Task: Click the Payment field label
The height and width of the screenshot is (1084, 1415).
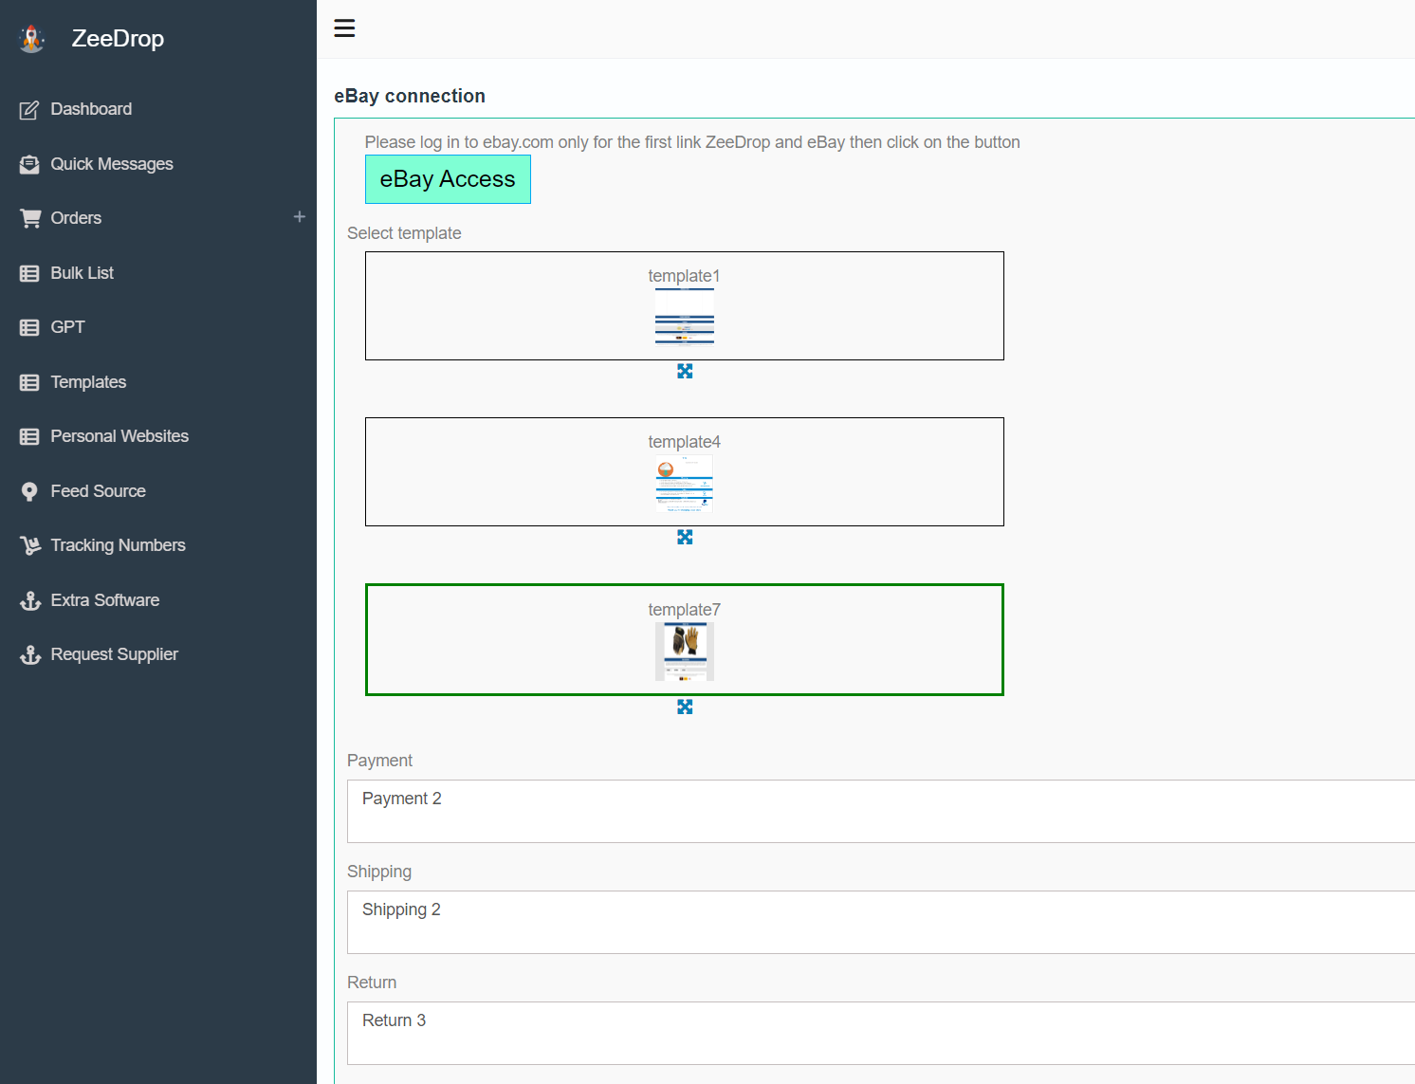Action: pos(379,761)
